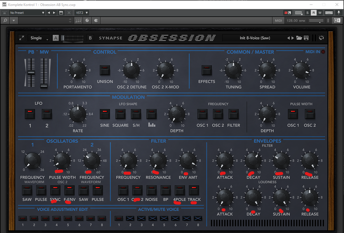Pin the plug-in window with pushpin icon

pos(339,13)
